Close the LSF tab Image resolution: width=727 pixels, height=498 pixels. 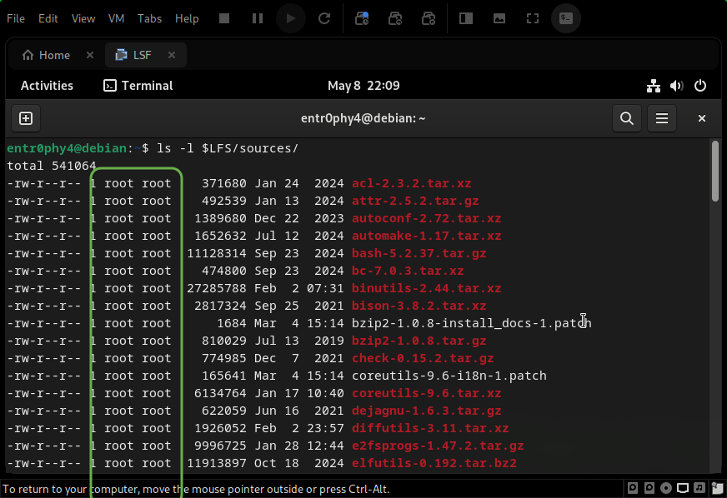pyautogui.click(x=172, y=55)
